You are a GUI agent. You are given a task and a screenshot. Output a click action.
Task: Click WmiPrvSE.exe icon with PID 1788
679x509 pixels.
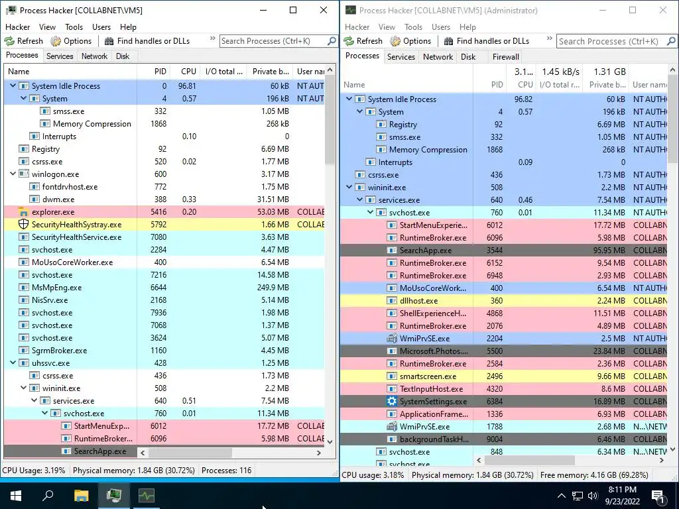(392, 427)
